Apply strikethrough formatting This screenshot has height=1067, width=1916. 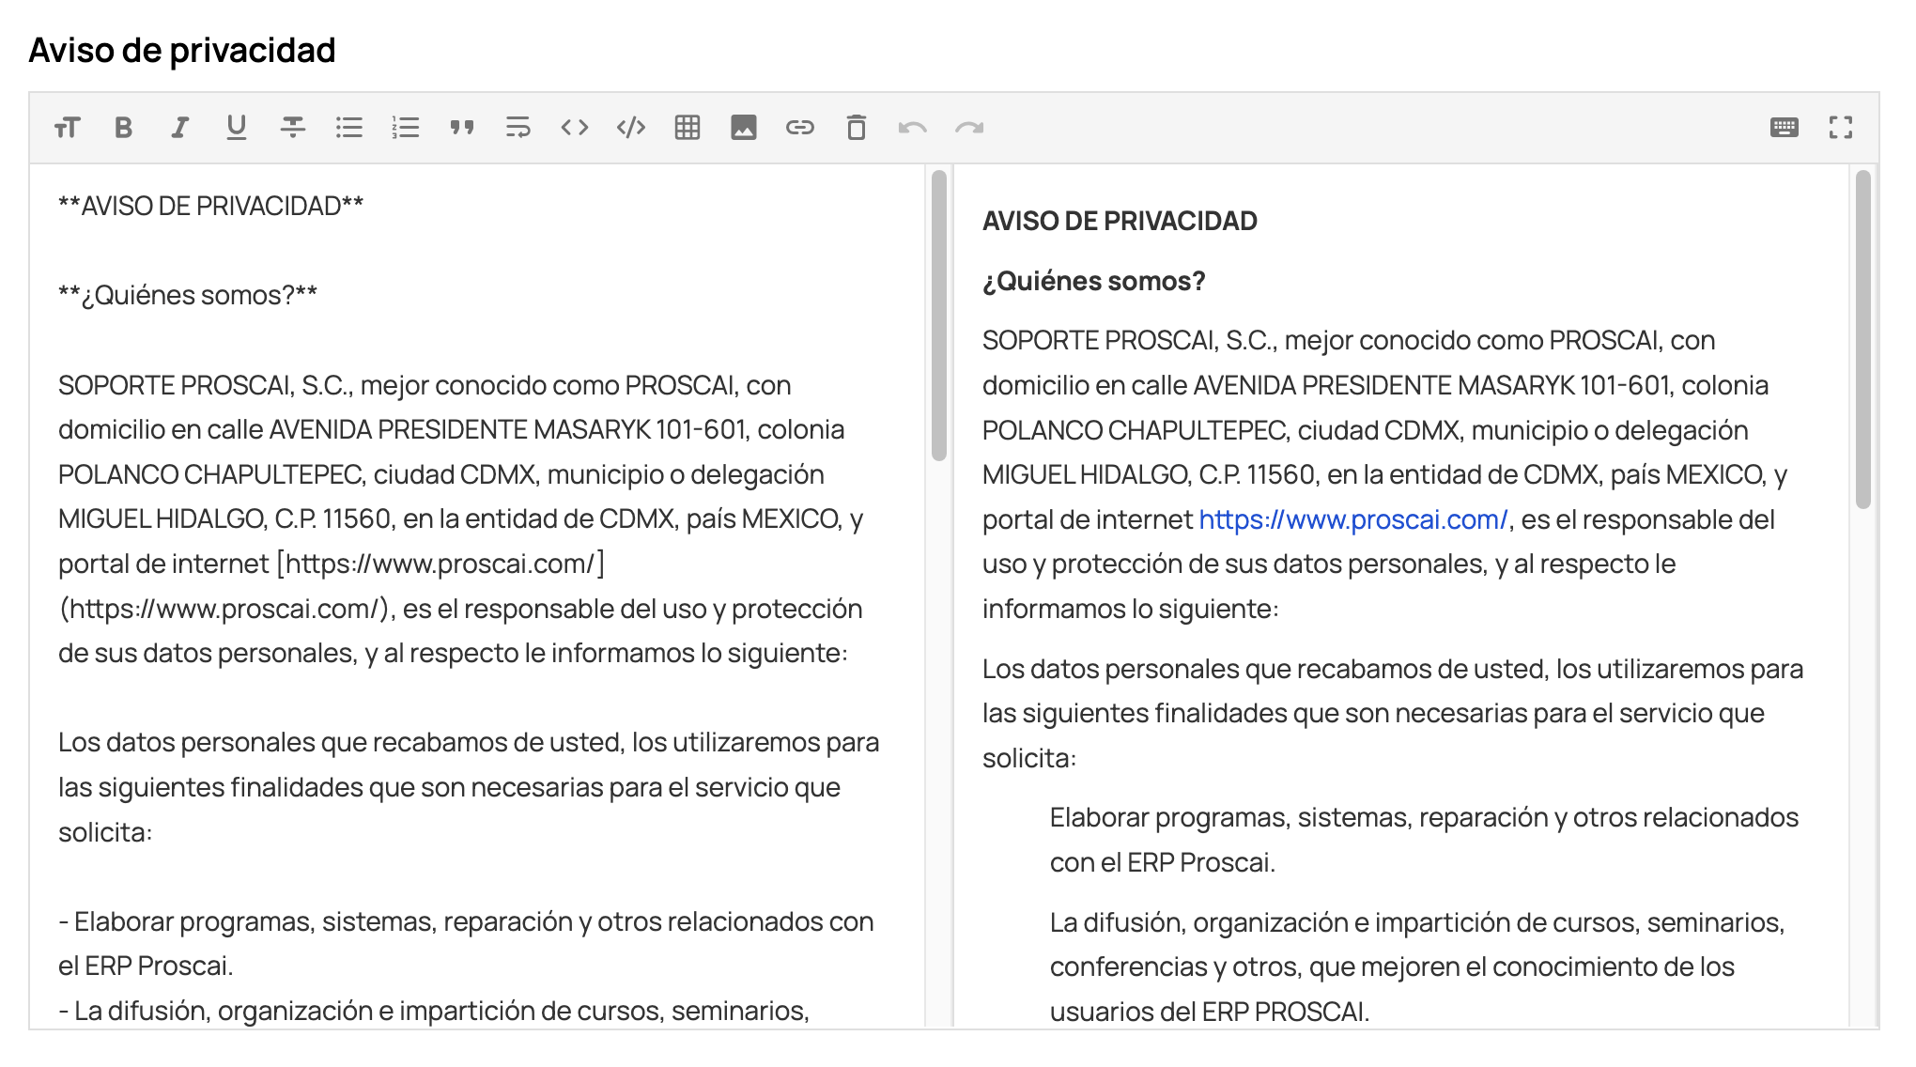(x=292, y=128)
